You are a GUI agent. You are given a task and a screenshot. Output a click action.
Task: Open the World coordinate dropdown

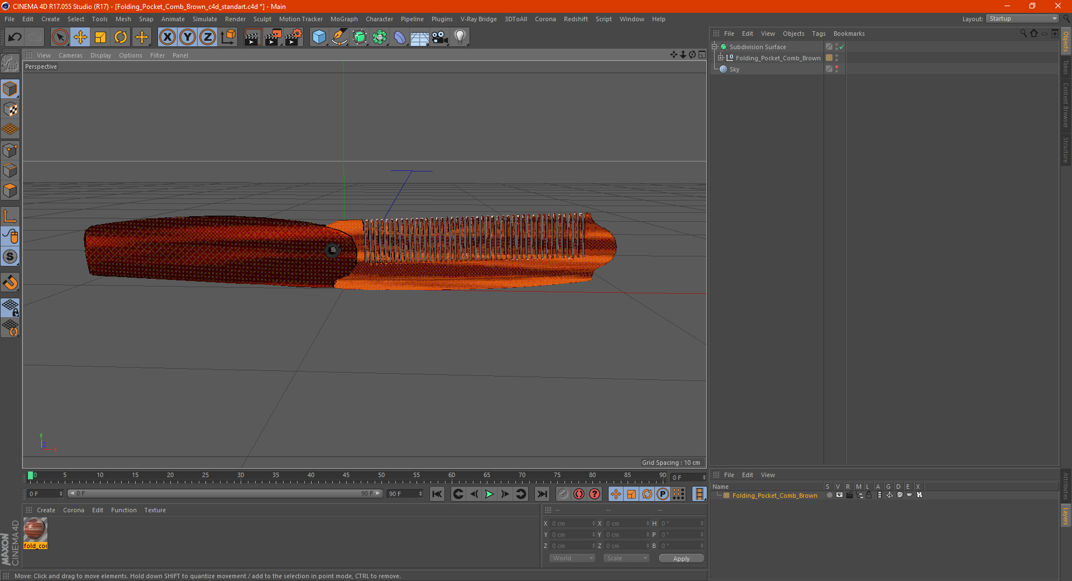(x=572, y=558)
